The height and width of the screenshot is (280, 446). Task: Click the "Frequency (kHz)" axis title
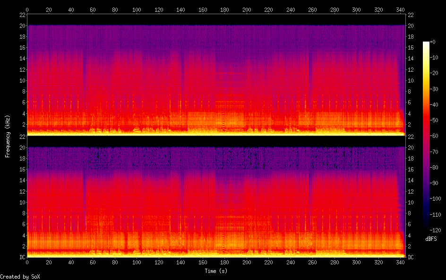point(8,136)
